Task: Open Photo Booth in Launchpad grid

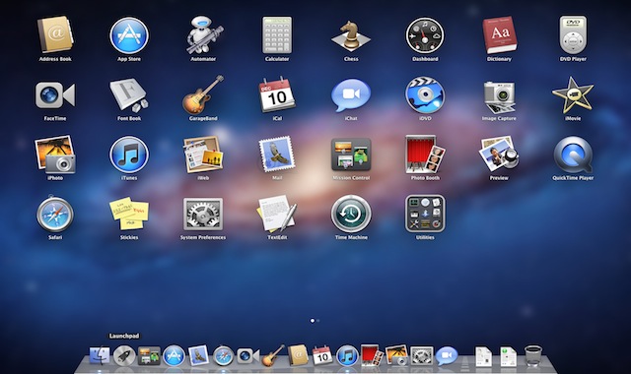Action: pyautogui.click(x=425, y=155)
